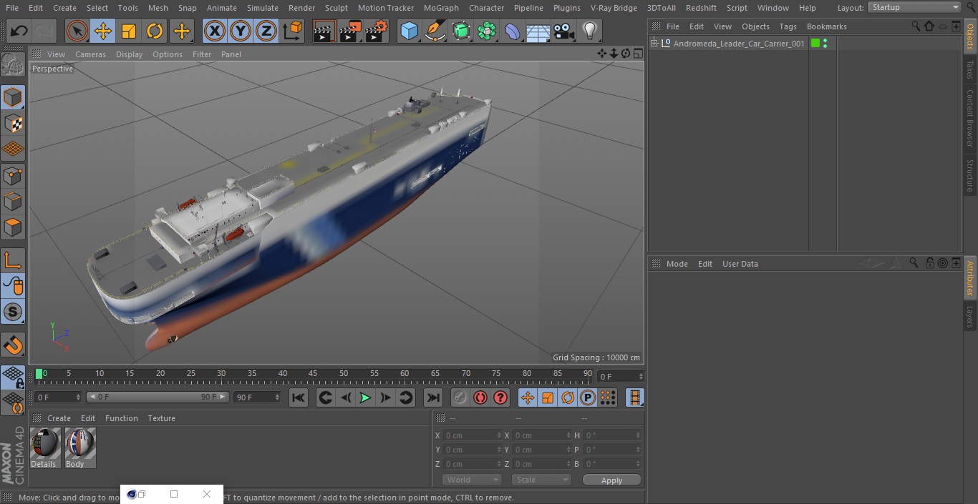Open the Takes side tab
This screenshot has height=504, width=978.
[970, 69]
